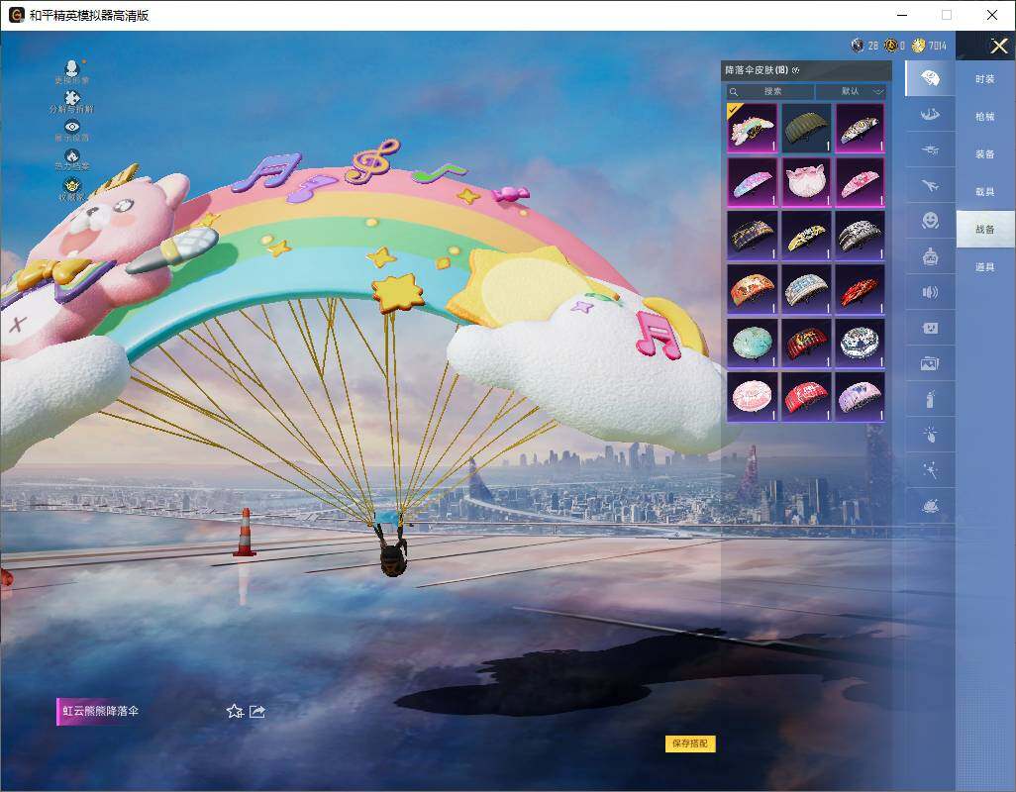Select the airplane category icon
Screen dimensions: 1016x792
[x=930, y=185]
